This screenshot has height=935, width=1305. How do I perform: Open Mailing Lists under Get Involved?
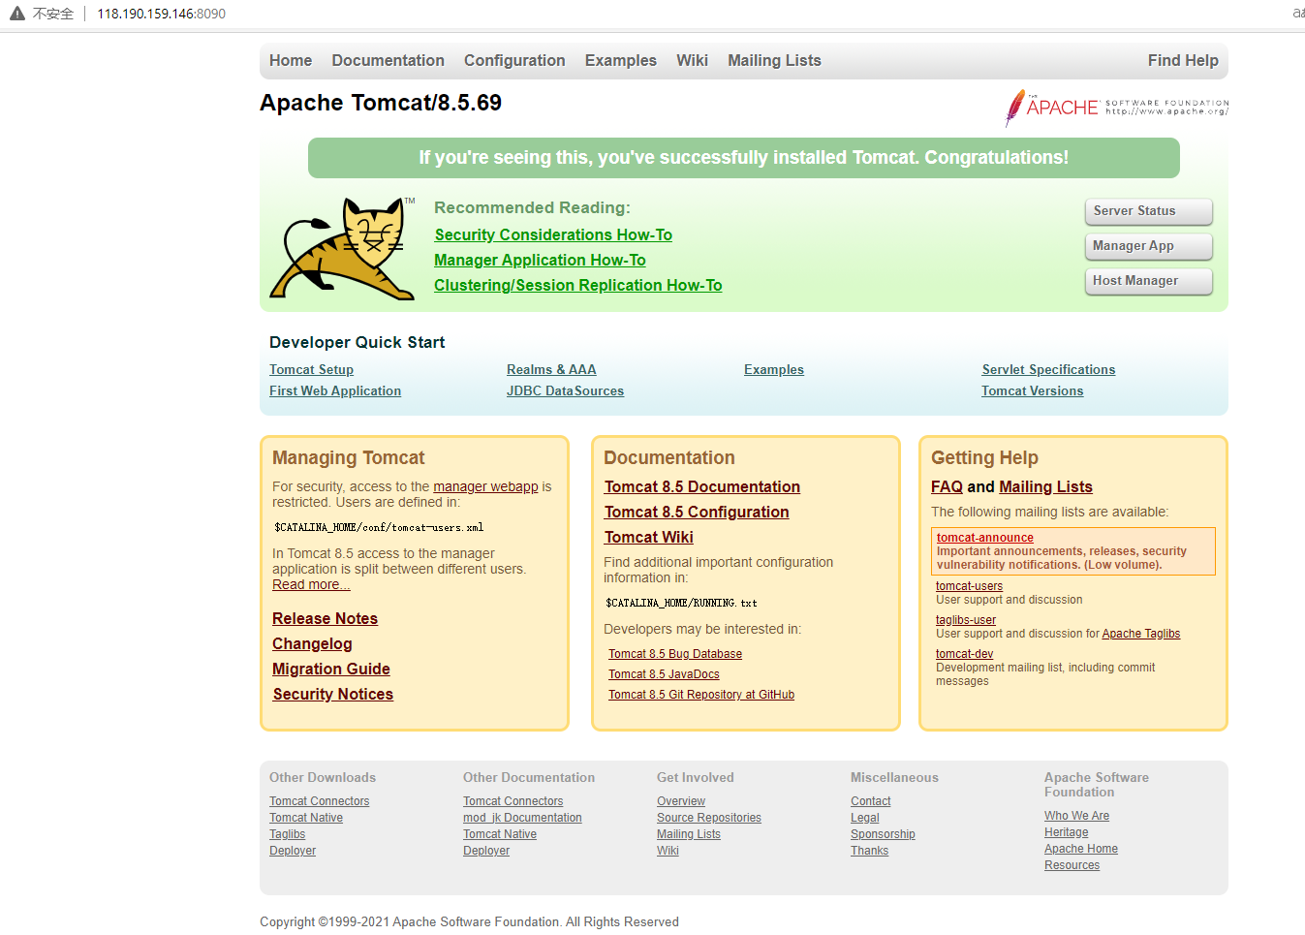pos(689,834)
